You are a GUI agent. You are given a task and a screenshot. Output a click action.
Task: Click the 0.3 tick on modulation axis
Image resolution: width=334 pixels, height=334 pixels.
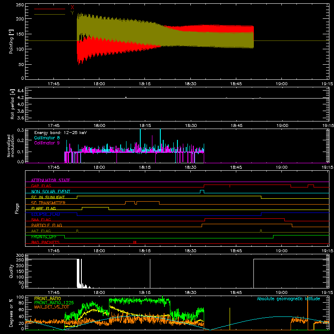coord(20,130)
